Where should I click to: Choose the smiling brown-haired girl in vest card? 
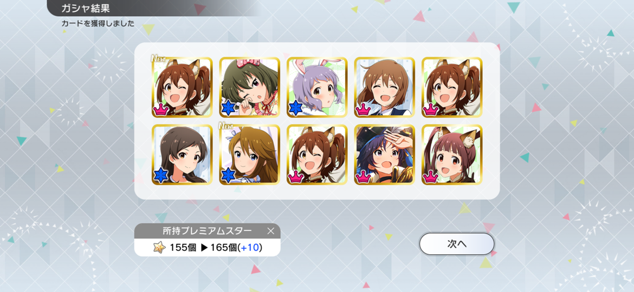pyautogui.click(x=385, y=88)
